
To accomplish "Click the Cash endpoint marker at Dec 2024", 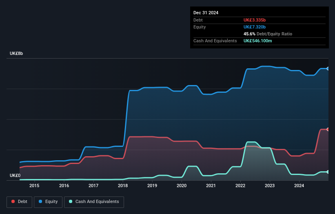I will (328, 172).
